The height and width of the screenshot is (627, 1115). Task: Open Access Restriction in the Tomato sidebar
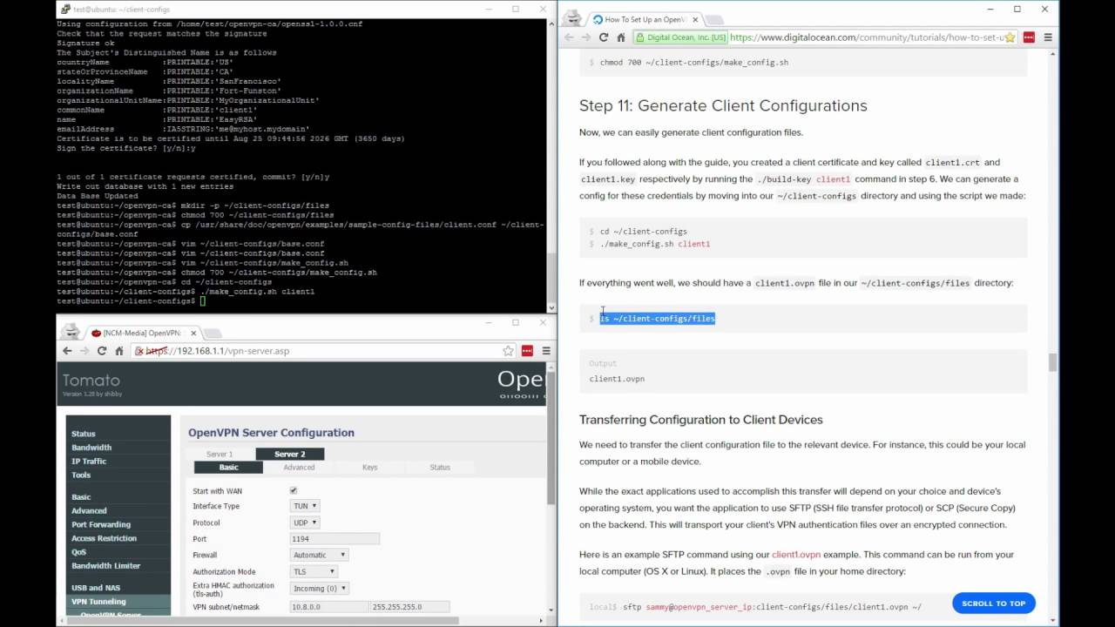click(x=104, y=539)
